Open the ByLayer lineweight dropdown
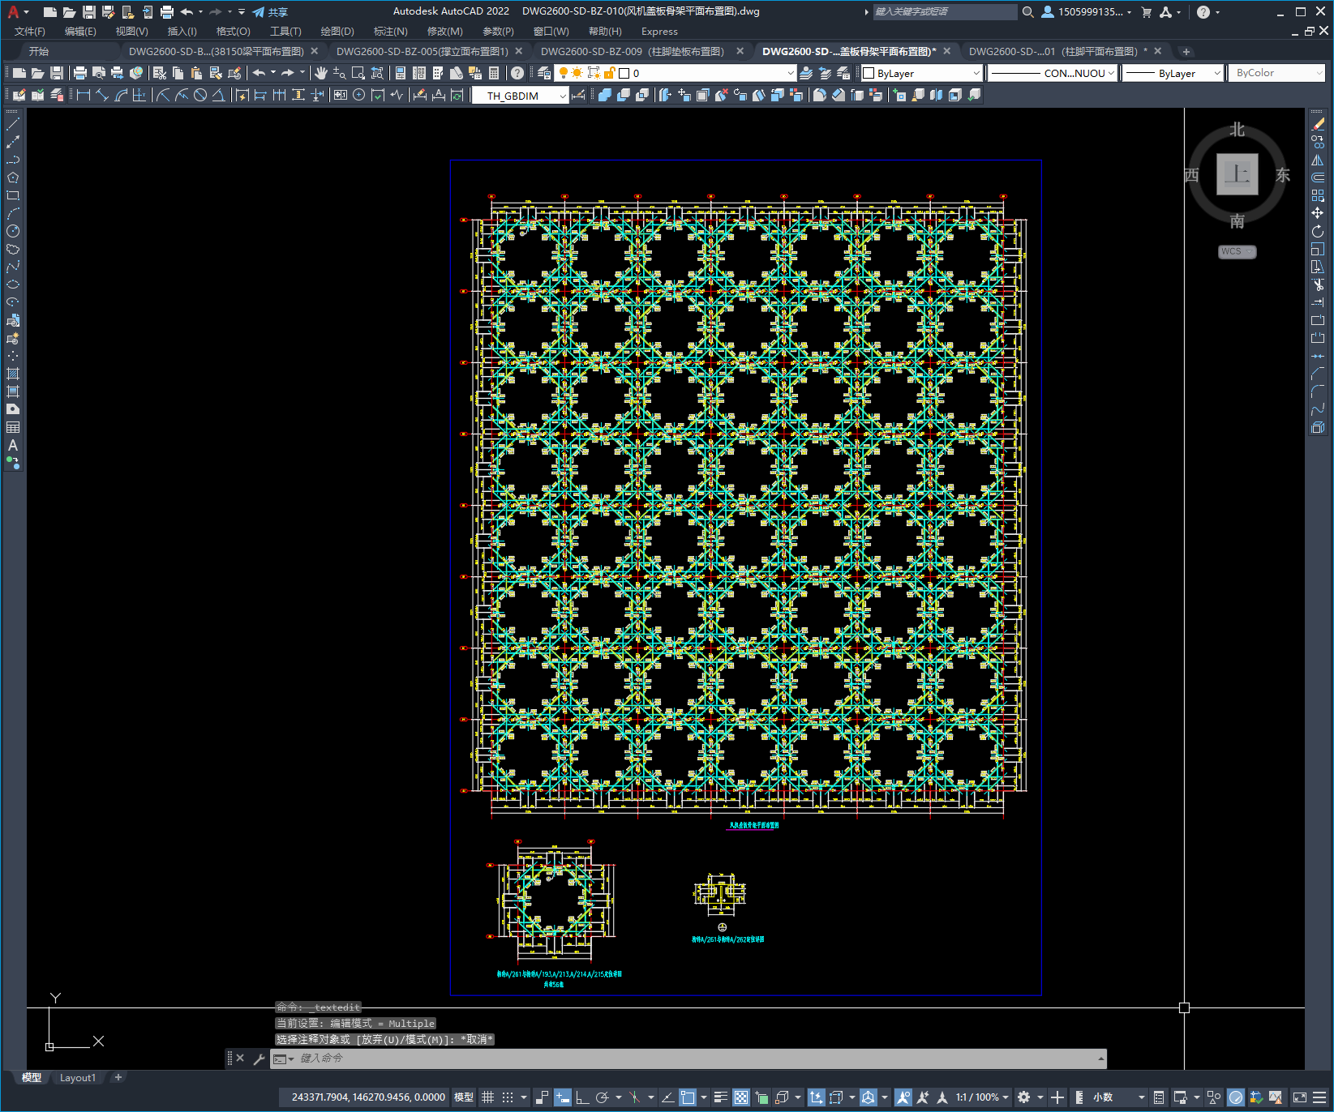The width and height of the screenshot is (1334, 1112). point(1173,73)
